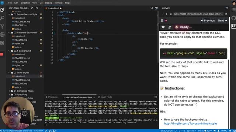Viewport: 236px width, 132px height.
Task: Click UTF-8 encoding in status bar
Action: click(182, 131)
